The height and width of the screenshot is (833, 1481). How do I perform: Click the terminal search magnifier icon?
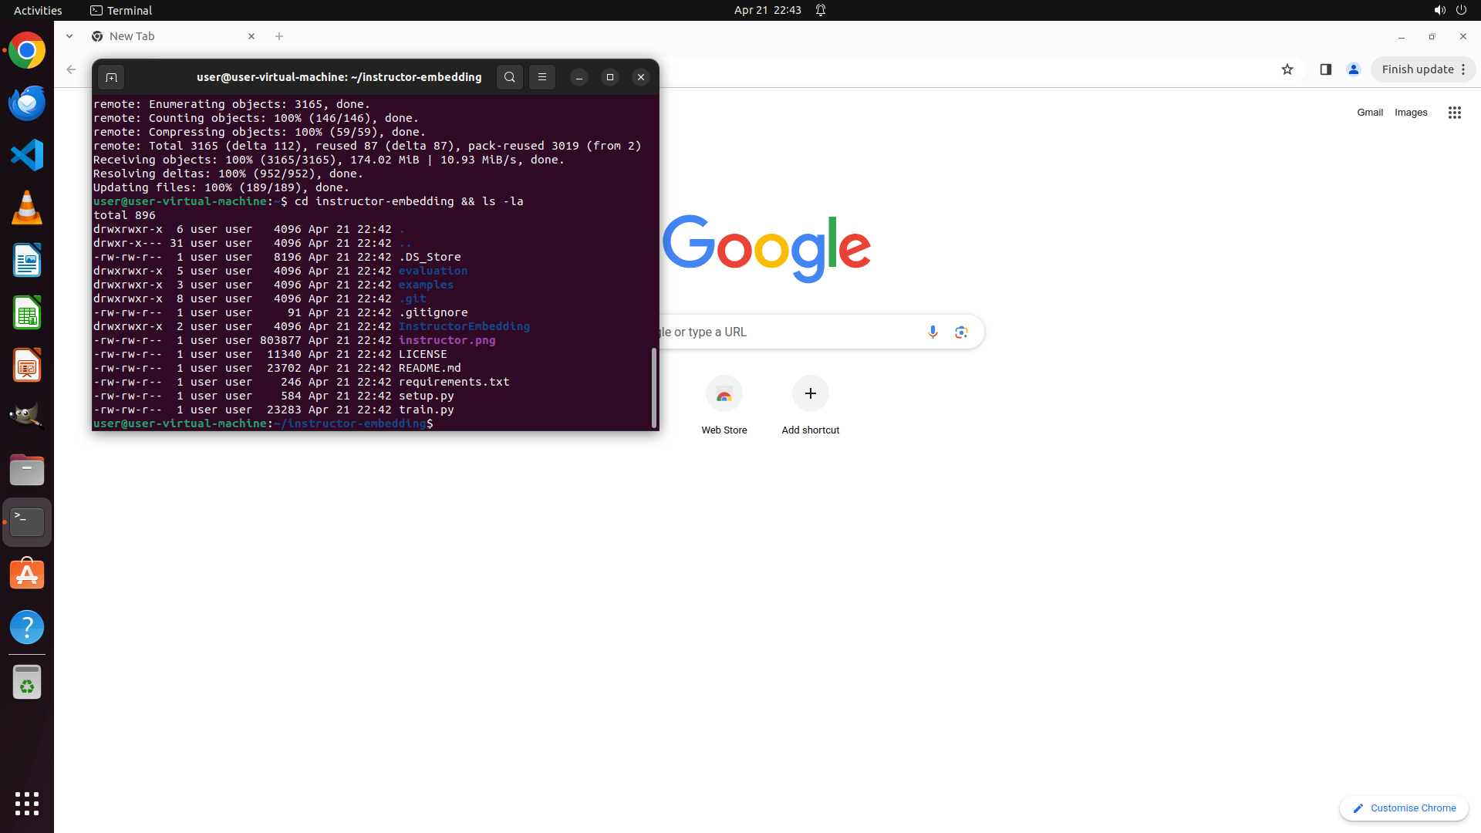click(x=509, y=77)
